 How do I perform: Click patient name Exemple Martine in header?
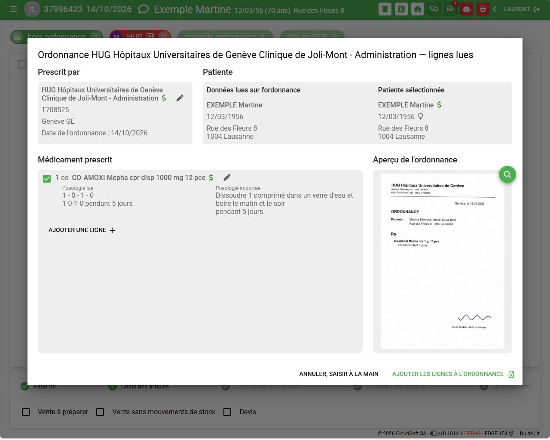(x=192, y=9)
